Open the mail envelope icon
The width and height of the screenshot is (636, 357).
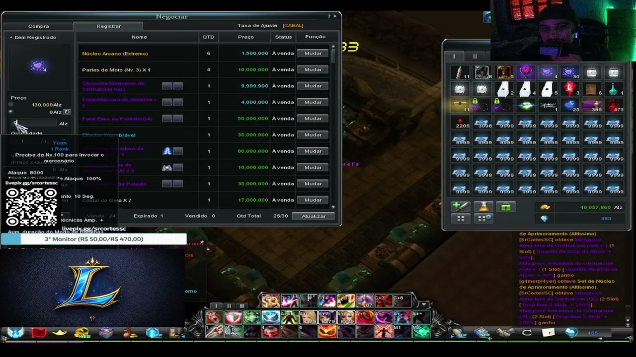pyautogui.click(x=548, y=333)
